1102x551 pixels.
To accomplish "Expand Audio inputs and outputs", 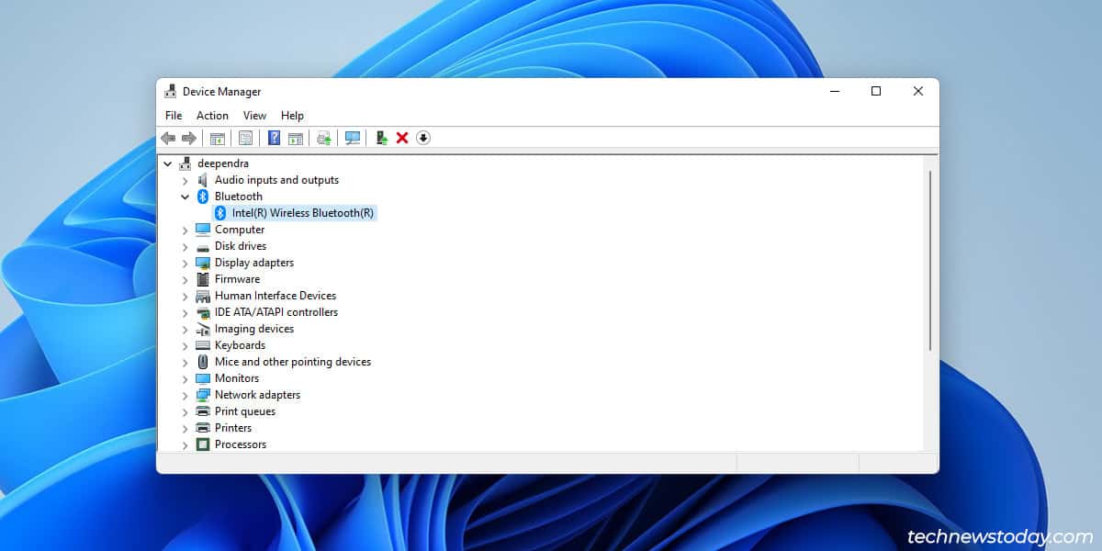I will tap(186, 180).
